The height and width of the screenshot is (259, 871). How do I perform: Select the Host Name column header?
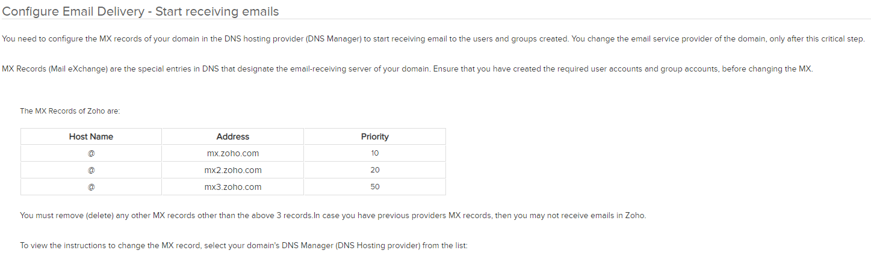pyautogui.click(x=91, y=136)
